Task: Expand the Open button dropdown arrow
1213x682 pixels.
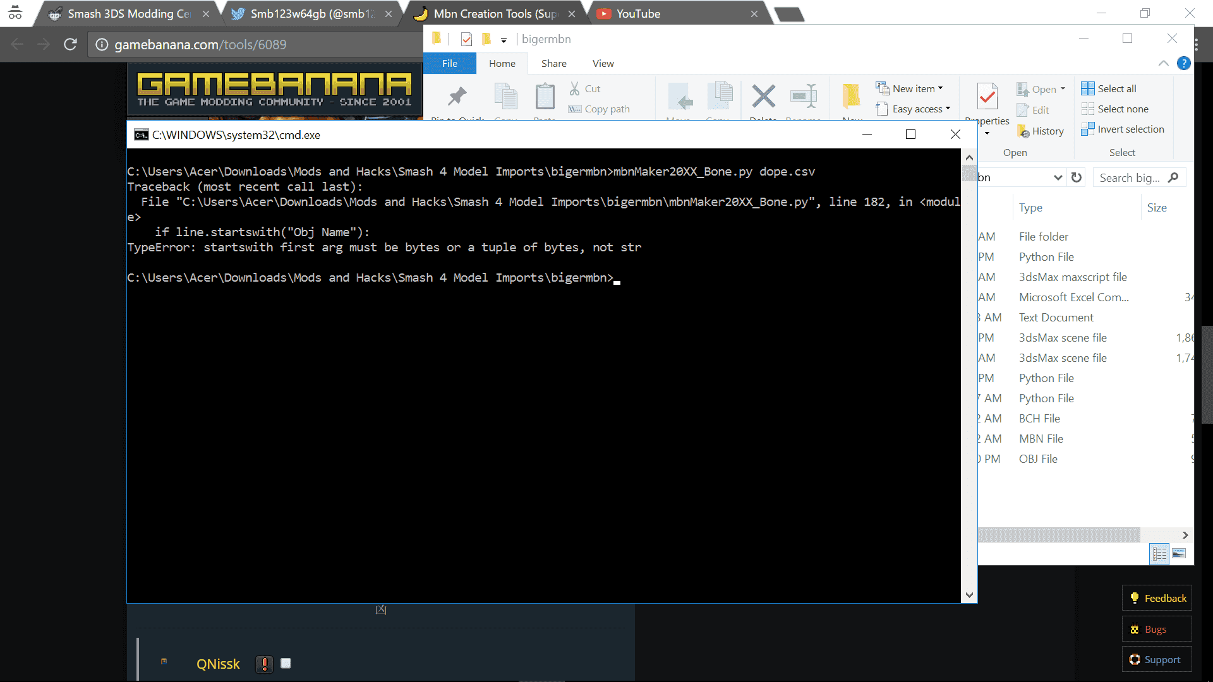Action: [x=1063, y=89]
